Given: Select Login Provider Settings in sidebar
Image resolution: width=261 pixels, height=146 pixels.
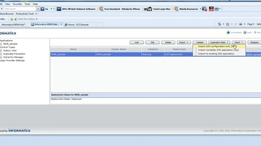Looking at the screenshot, I should (x=12, y=60).
